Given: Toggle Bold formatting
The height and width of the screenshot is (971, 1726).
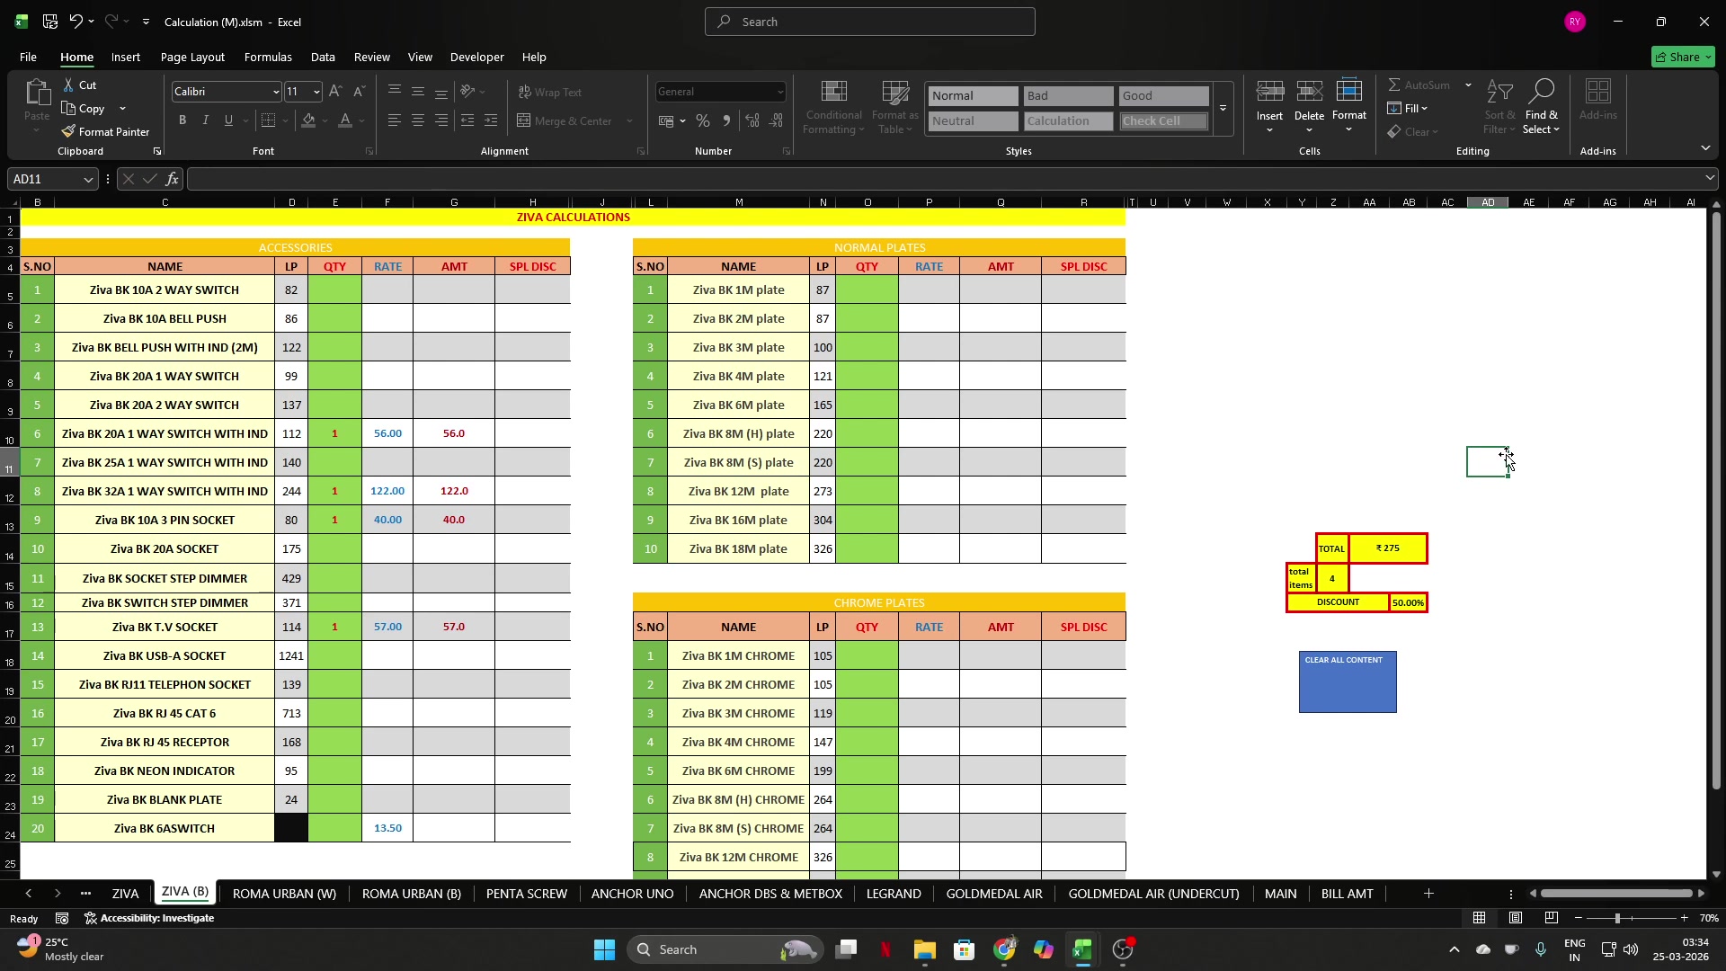Looking at the screenshot, I should tap(182, 120).
